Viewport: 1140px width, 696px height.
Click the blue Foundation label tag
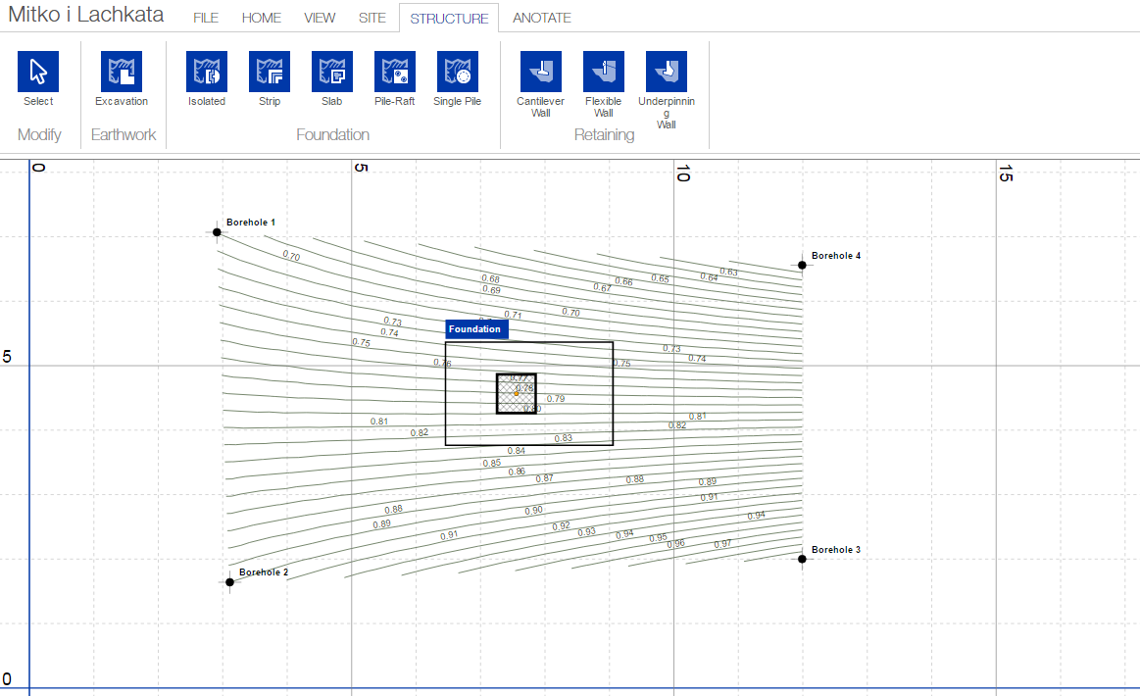(x=476, y=329)
